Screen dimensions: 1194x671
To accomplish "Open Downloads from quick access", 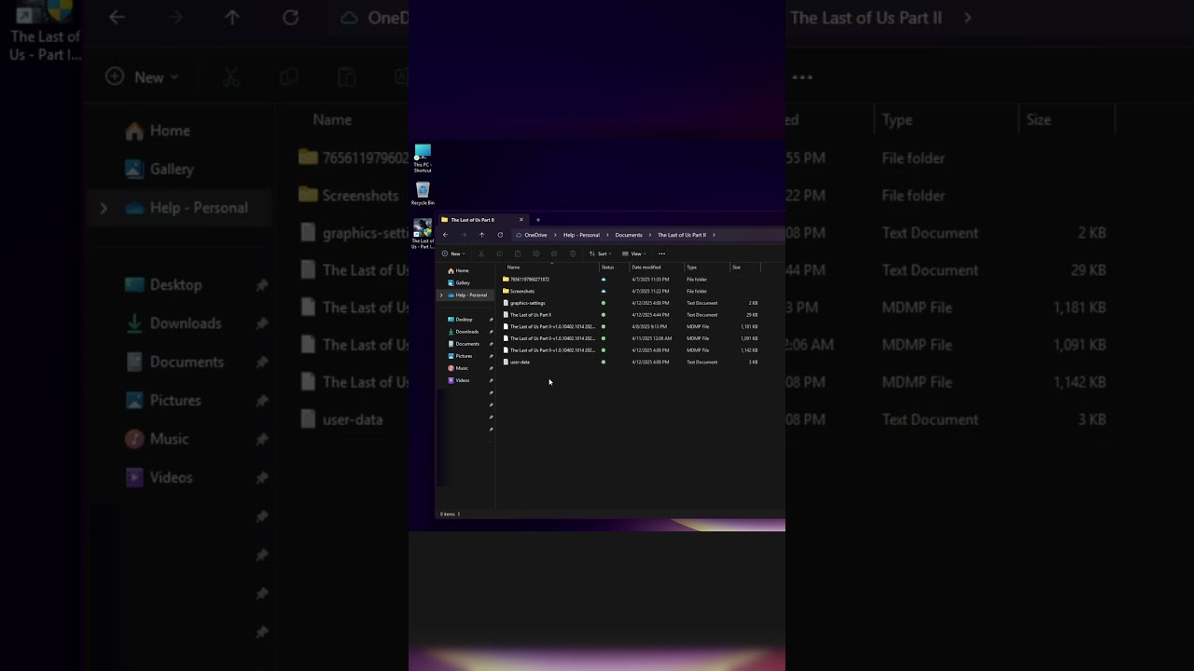I will point(466,332).
